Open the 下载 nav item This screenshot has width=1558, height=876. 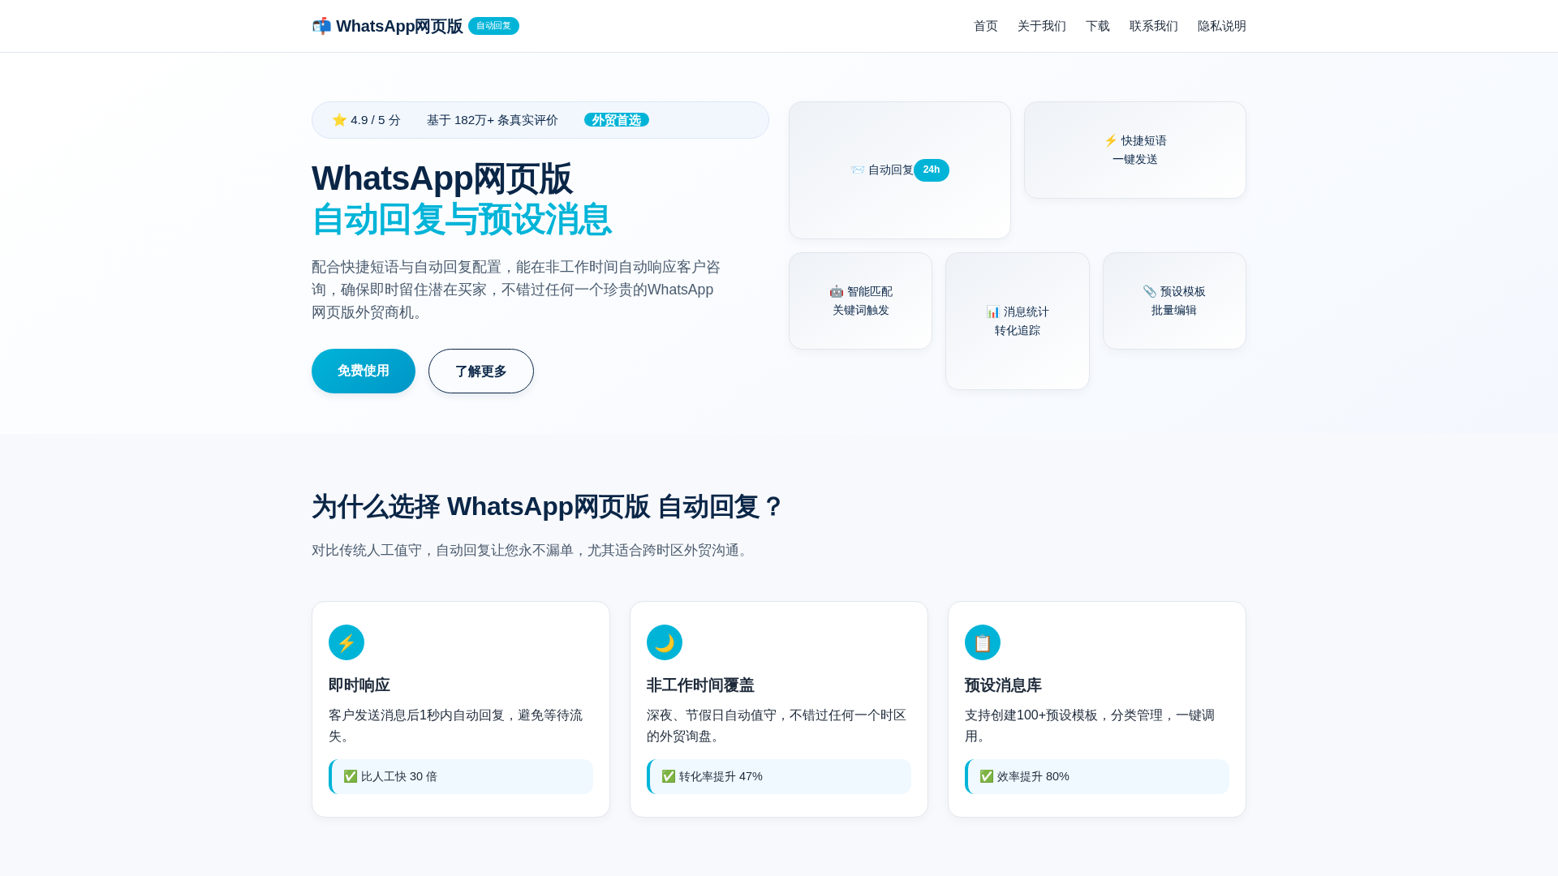point(1098,26)
